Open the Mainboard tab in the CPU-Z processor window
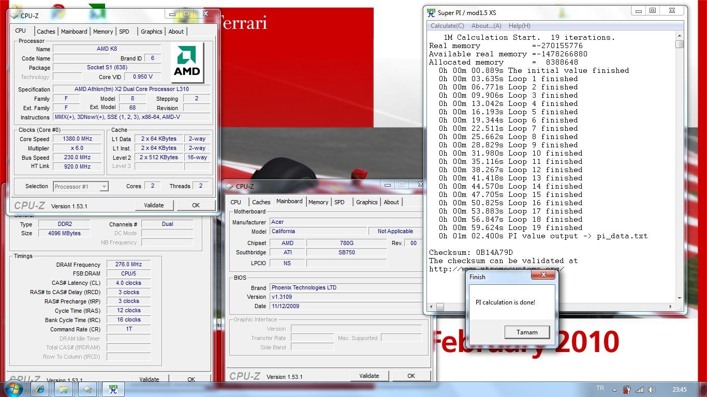This screenshot has width=707, height=397. [74, 32]
